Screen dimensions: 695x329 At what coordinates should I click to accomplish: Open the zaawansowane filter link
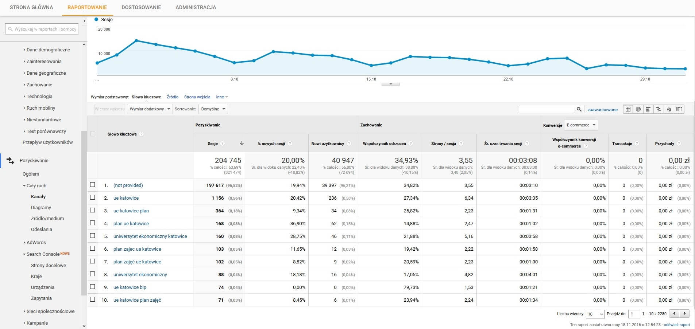(x=602, y=109)
